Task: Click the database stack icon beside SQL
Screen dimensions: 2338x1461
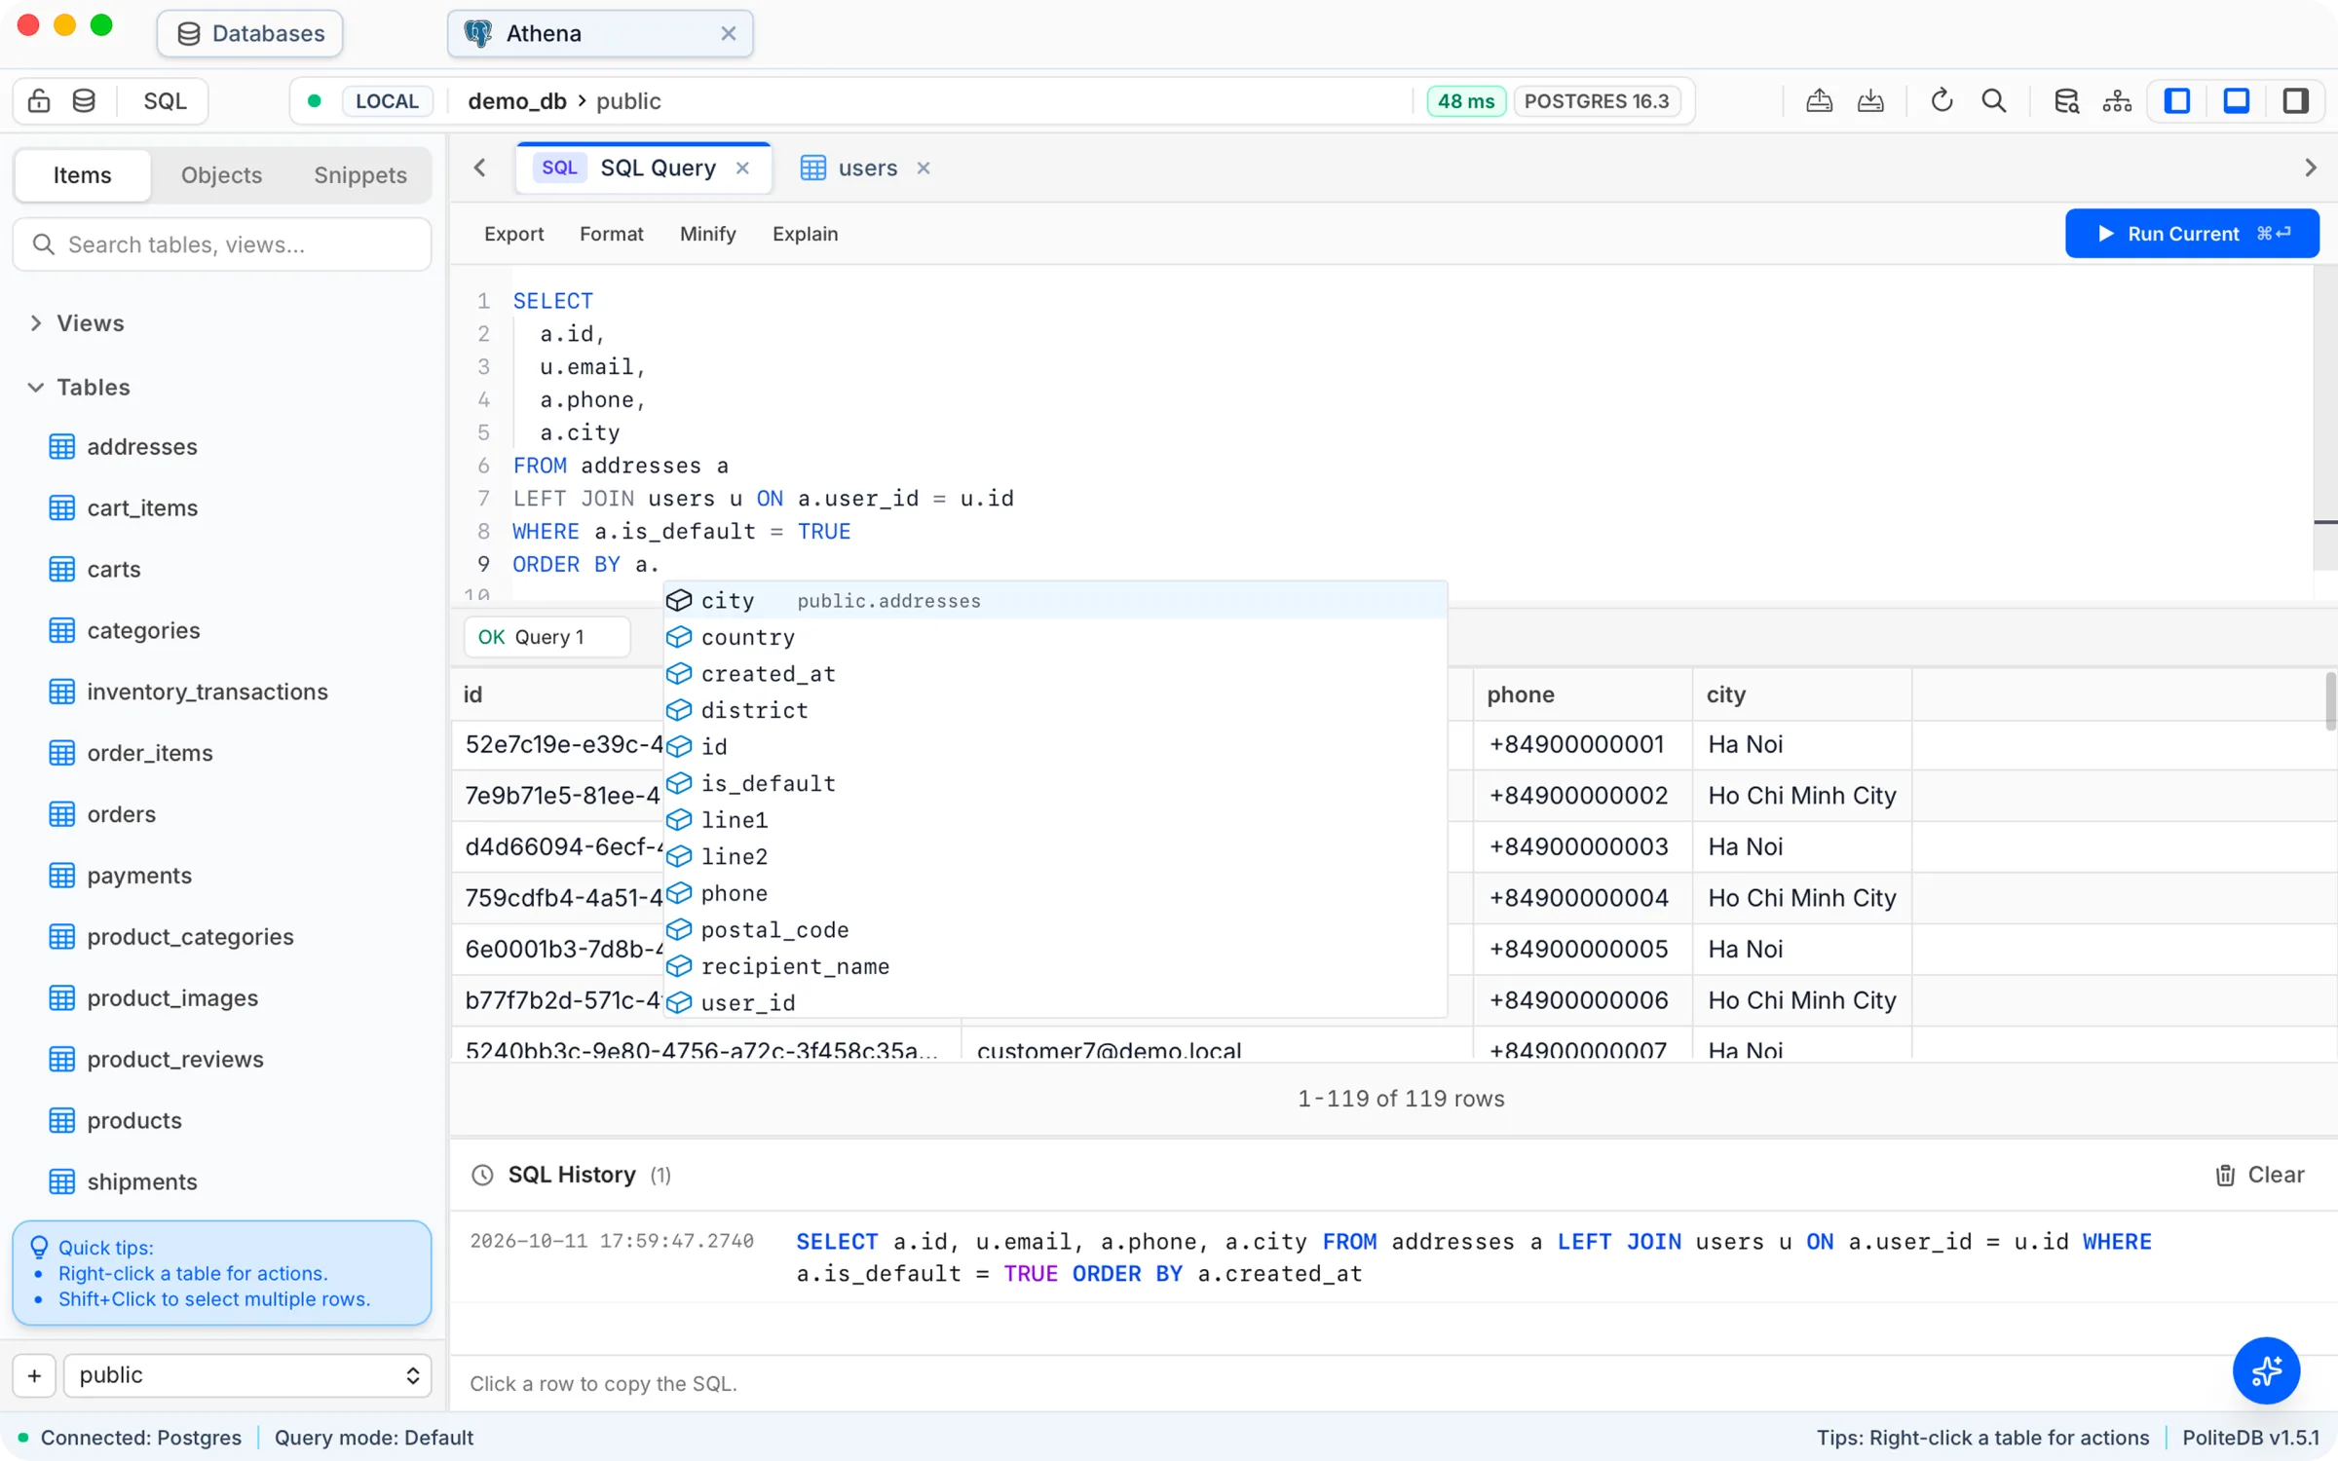Action: click(84, 101)
